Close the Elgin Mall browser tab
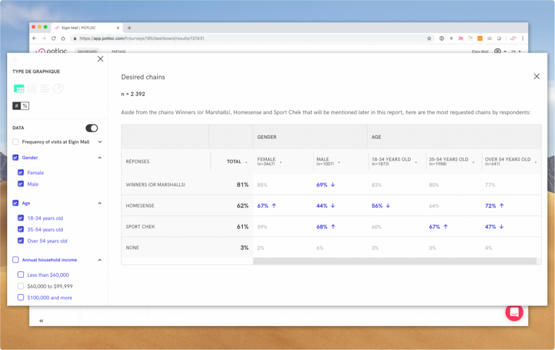Viewport: 555px width, 350px height. click(118, 28)
